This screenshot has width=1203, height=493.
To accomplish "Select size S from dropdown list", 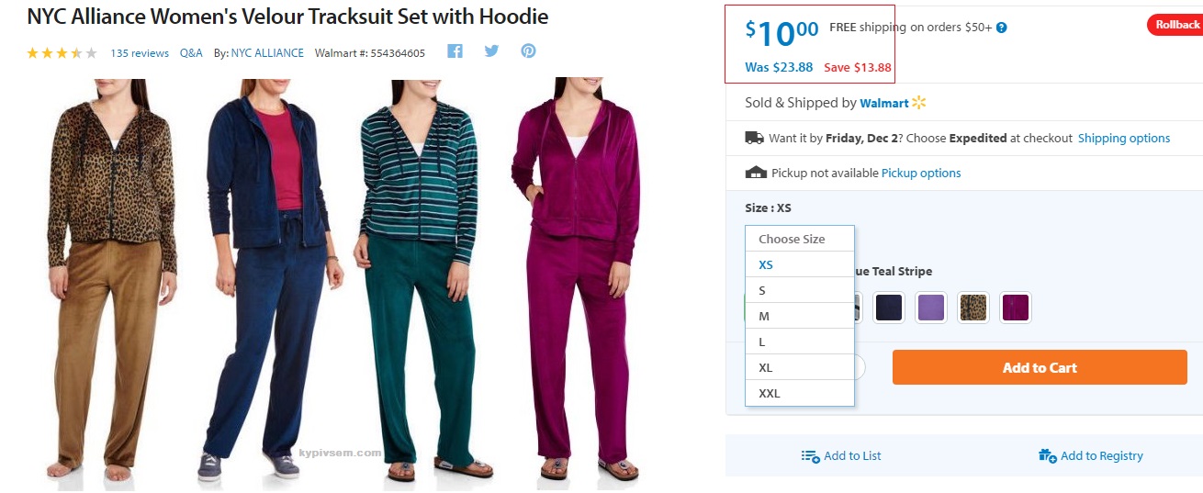I will coord(763,290).
